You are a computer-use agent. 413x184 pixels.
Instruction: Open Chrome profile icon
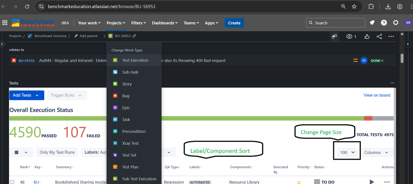point(400,7)
